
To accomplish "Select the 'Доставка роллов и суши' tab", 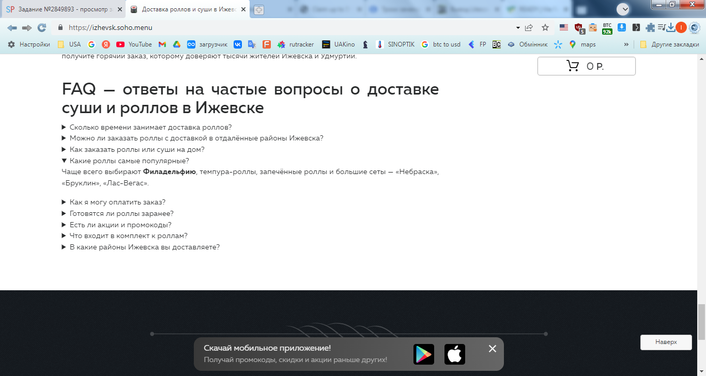I will [188, 9].
